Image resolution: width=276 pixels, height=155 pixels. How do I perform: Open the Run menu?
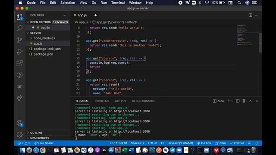(x=103, y=3)
